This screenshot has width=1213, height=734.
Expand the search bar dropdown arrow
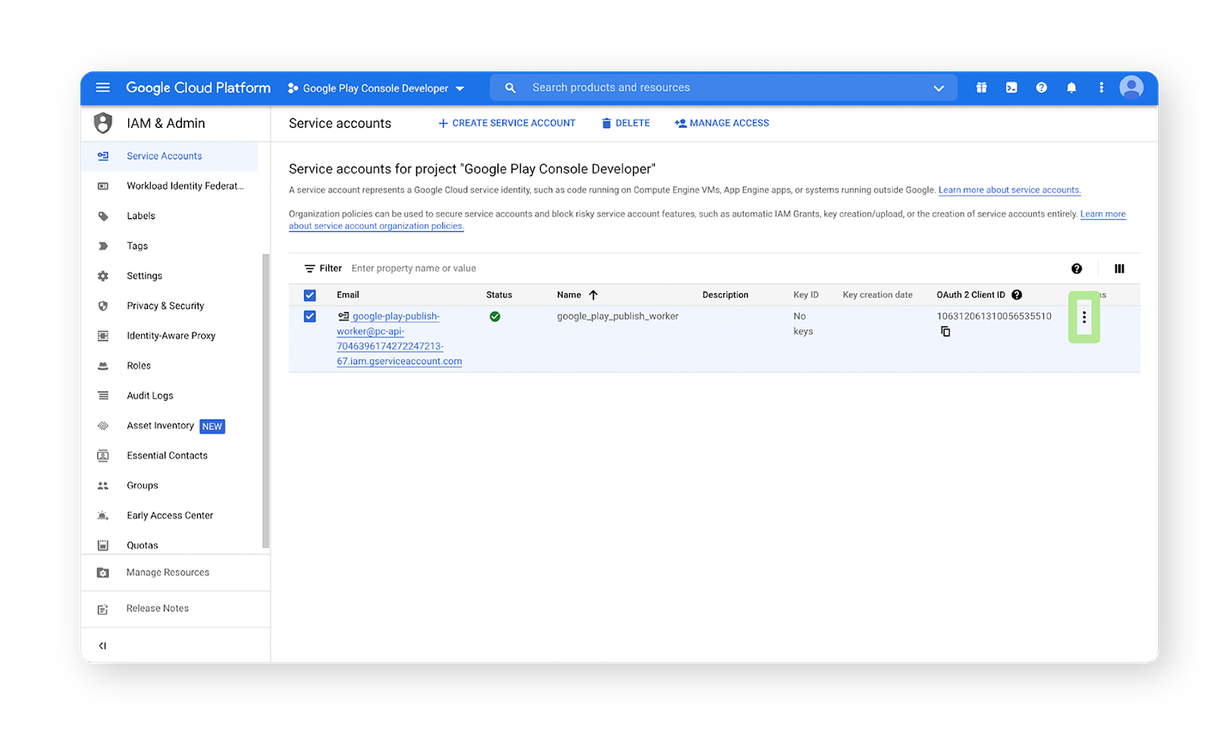(x=939, y=87)
